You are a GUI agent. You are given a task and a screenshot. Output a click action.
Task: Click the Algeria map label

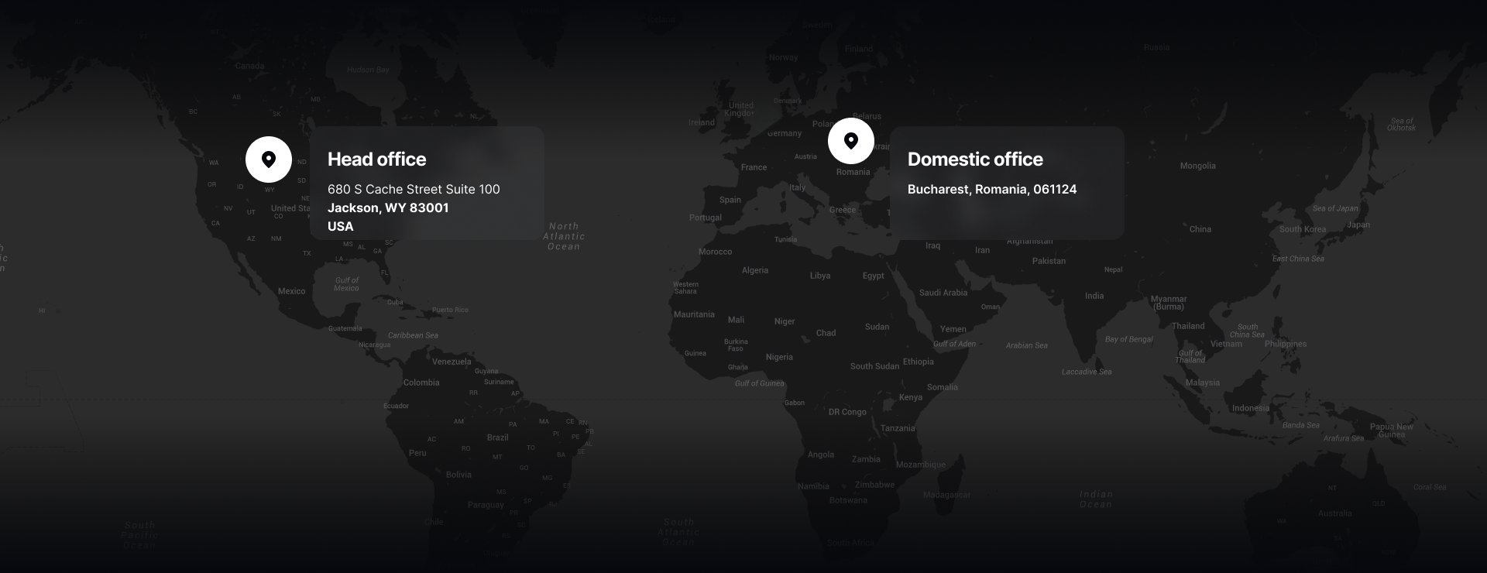(x=754, y=270)
